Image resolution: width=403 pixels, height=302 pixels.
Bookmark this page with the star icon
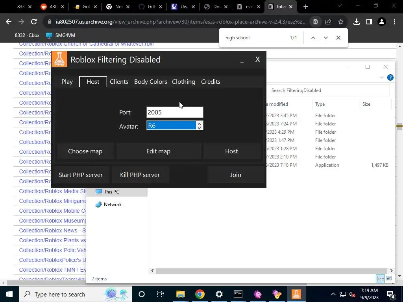[341, 22]
